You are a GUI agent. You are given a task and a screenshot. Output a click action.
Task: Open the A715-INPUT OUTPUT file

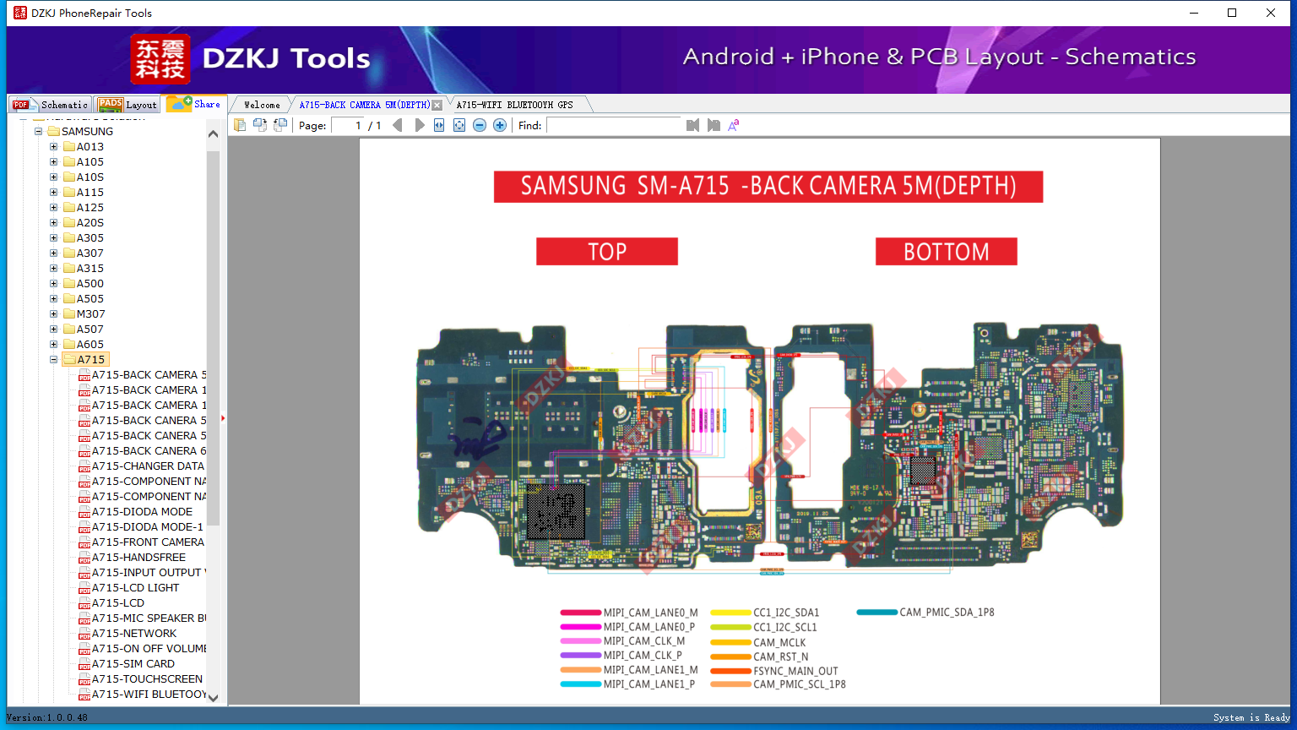pos(149,573)
